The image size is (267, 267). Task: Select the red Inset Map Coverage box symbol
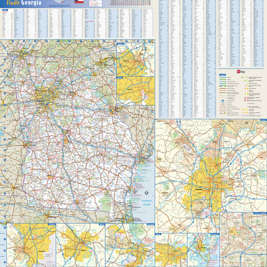coord(246,98)
